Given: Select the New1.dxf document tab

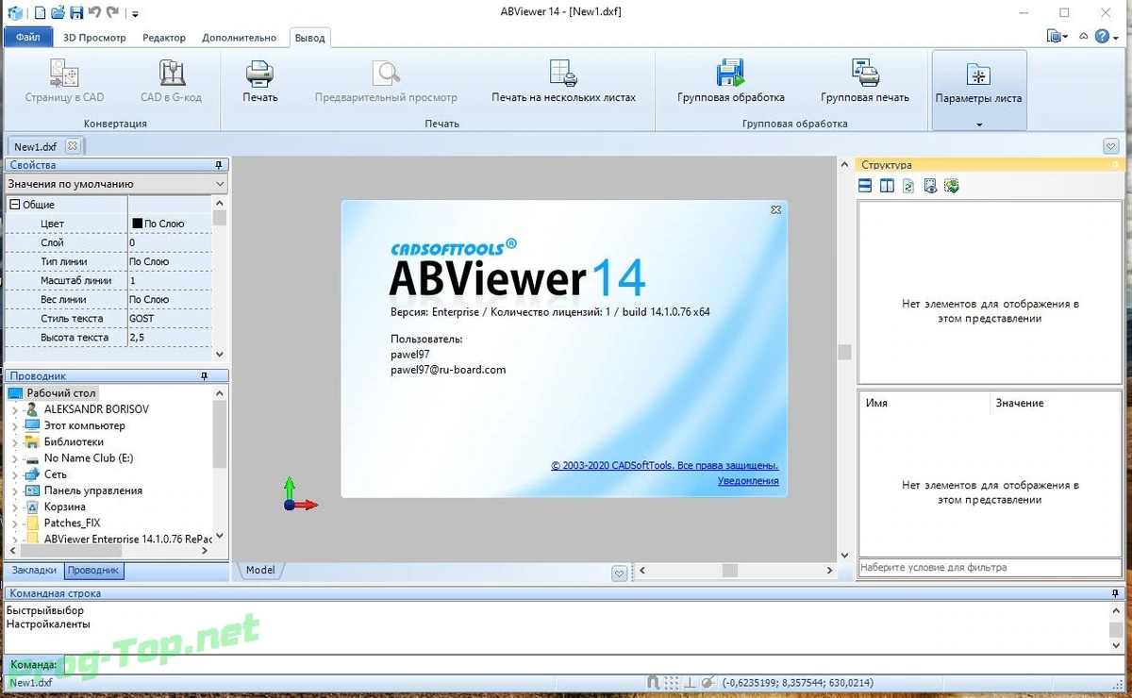Looking at the screenshot, I should point(35,146).
